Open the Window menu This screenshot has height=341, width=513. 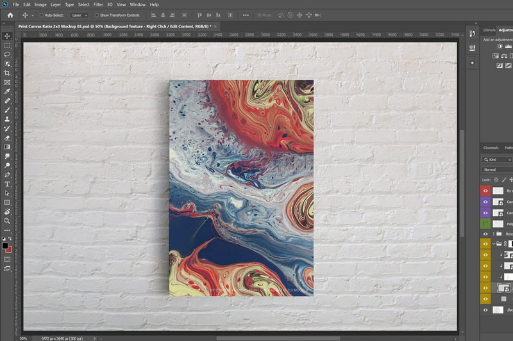[x=138, y=4]
